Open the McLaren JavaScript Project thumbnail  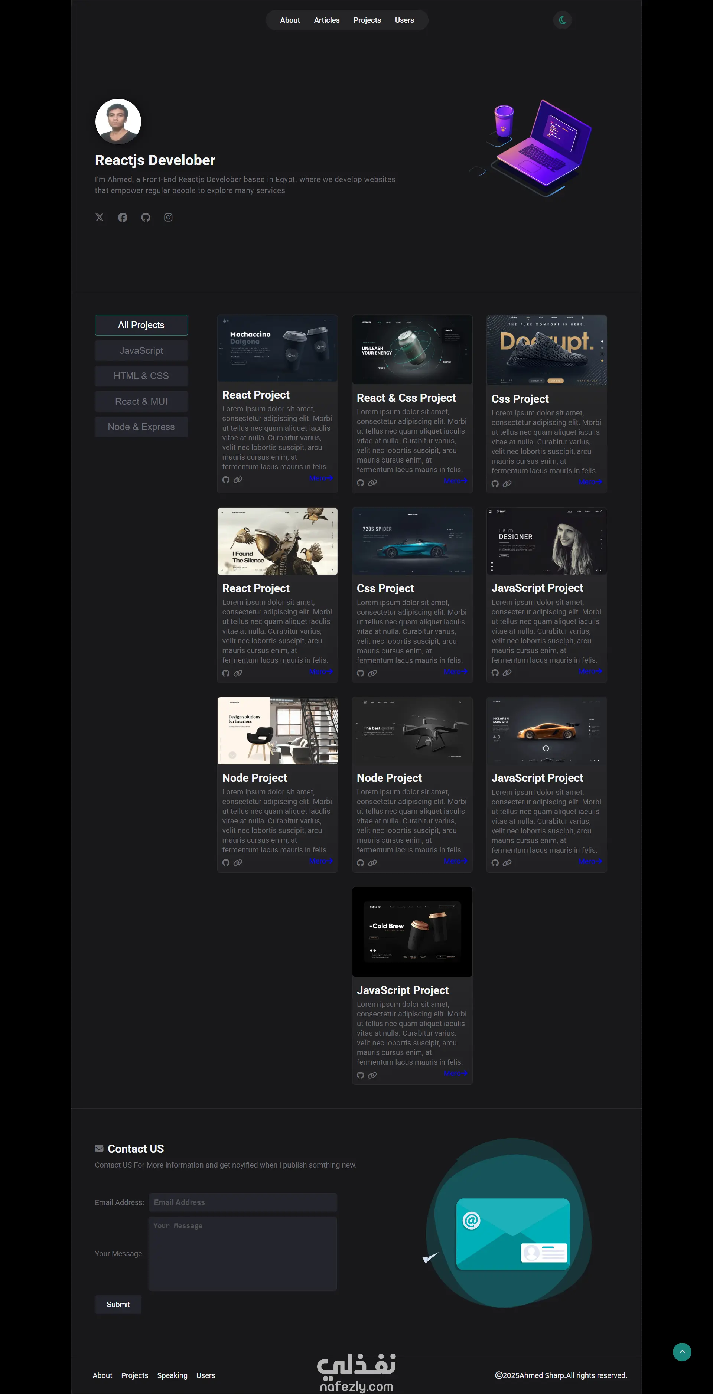(x=546, y=731)
